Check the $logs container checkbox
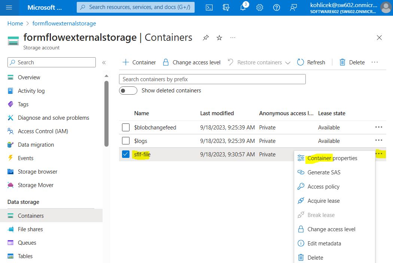This screenshot has width=393, height=263. click(x=126, y=141)
